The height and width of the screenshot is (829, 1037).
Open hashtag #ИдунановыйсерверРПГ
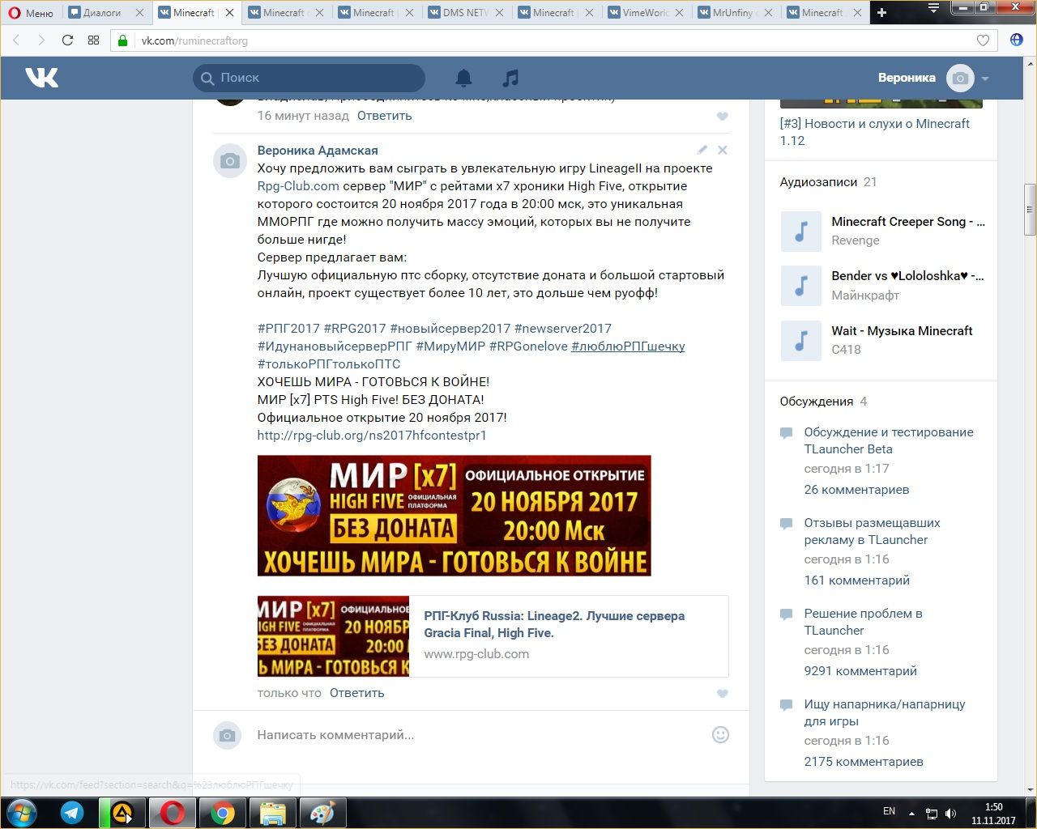tap(335, 346)
